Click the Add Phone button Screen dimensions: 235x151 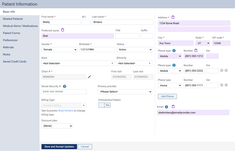[167, 96]
